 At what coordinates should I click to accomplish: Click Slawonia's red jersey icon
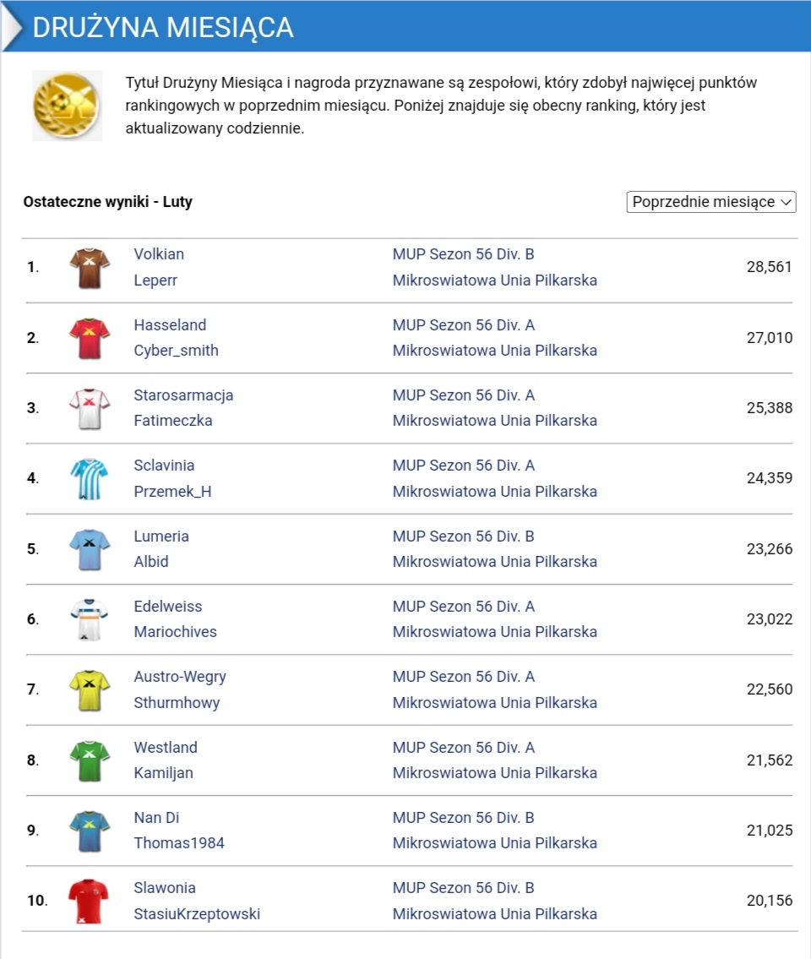pyautogui.click(x=90, y=902)
